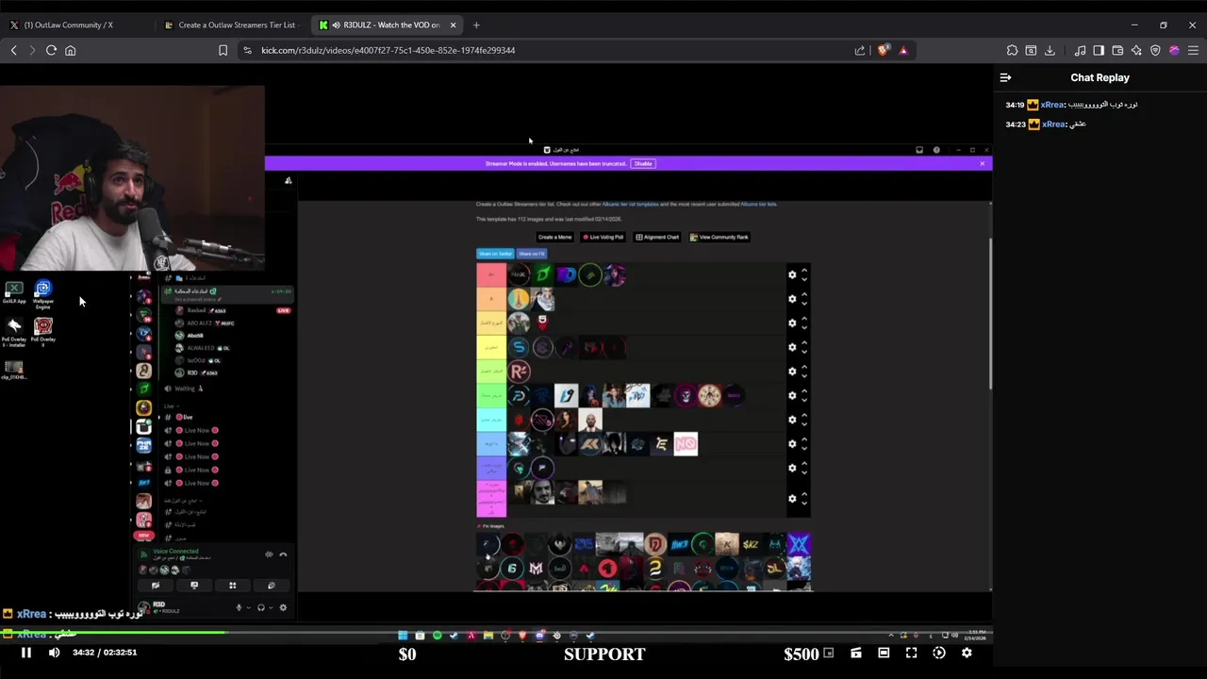Toggle the browser sidebar panel
This screenshot has height=679, width=1207.
(x=1099, y=51)
